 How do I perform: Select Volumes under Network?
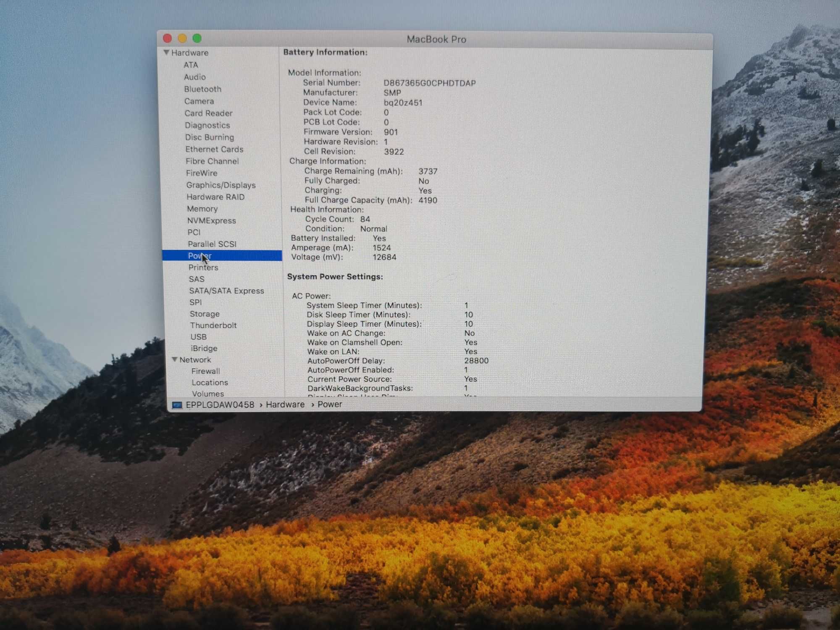[x=208, y=394]
